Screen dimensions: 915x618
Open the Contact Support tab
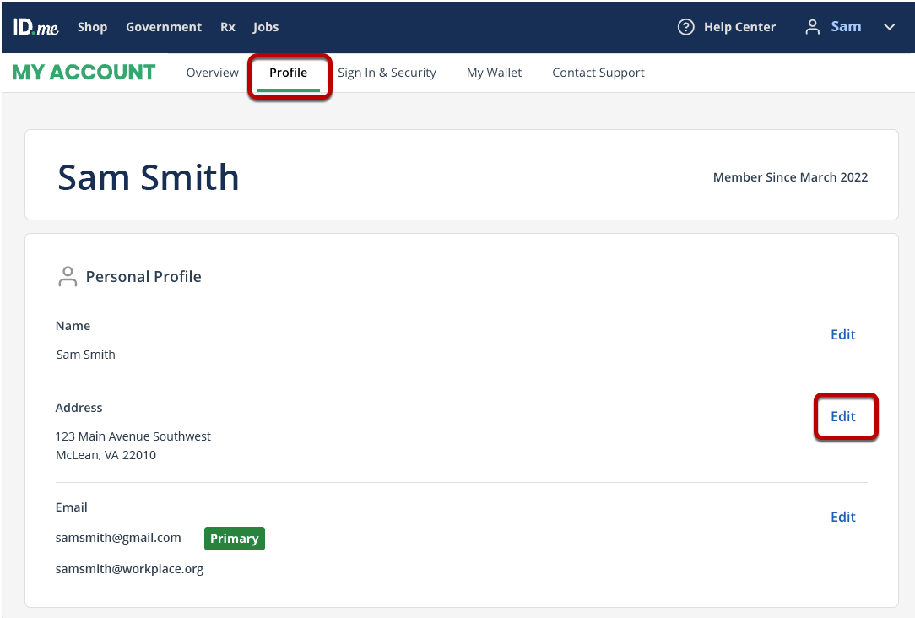(x=598, y=73)
